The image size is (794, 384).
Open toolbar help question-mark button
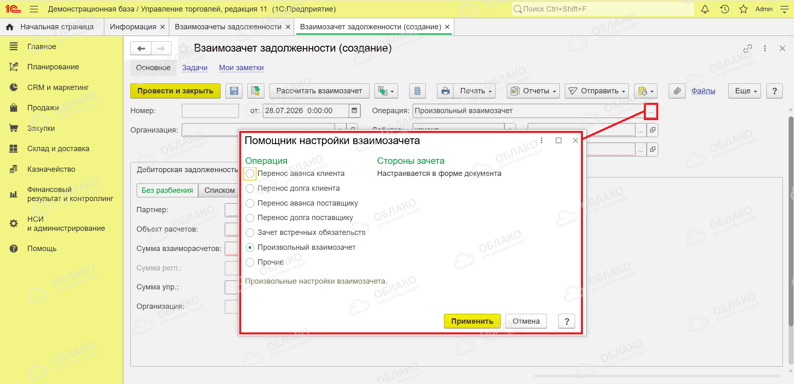[775, 91]
